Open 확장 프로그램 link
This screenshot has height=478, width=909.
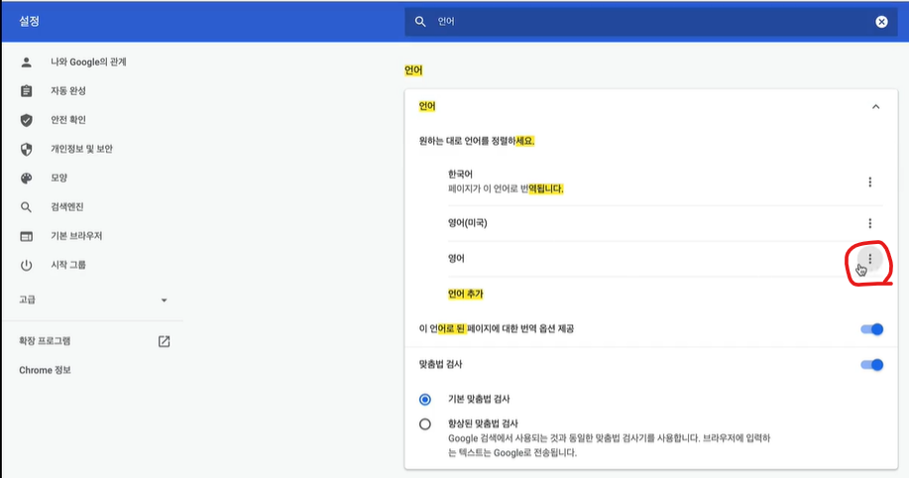coord(45,341)
